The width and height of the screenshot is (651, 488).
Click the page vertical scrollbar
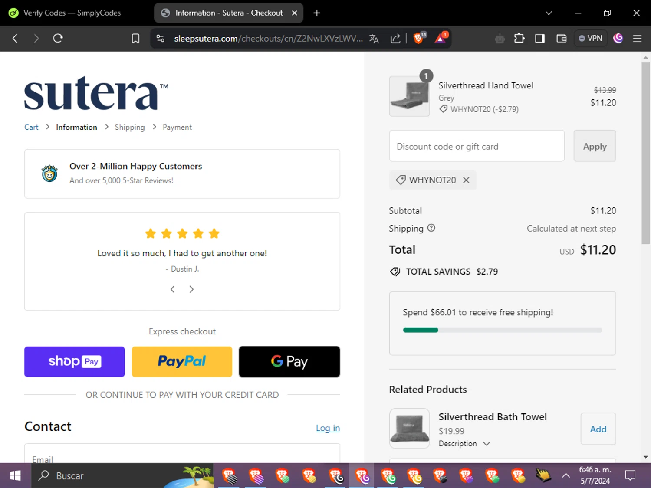[646, 153]
